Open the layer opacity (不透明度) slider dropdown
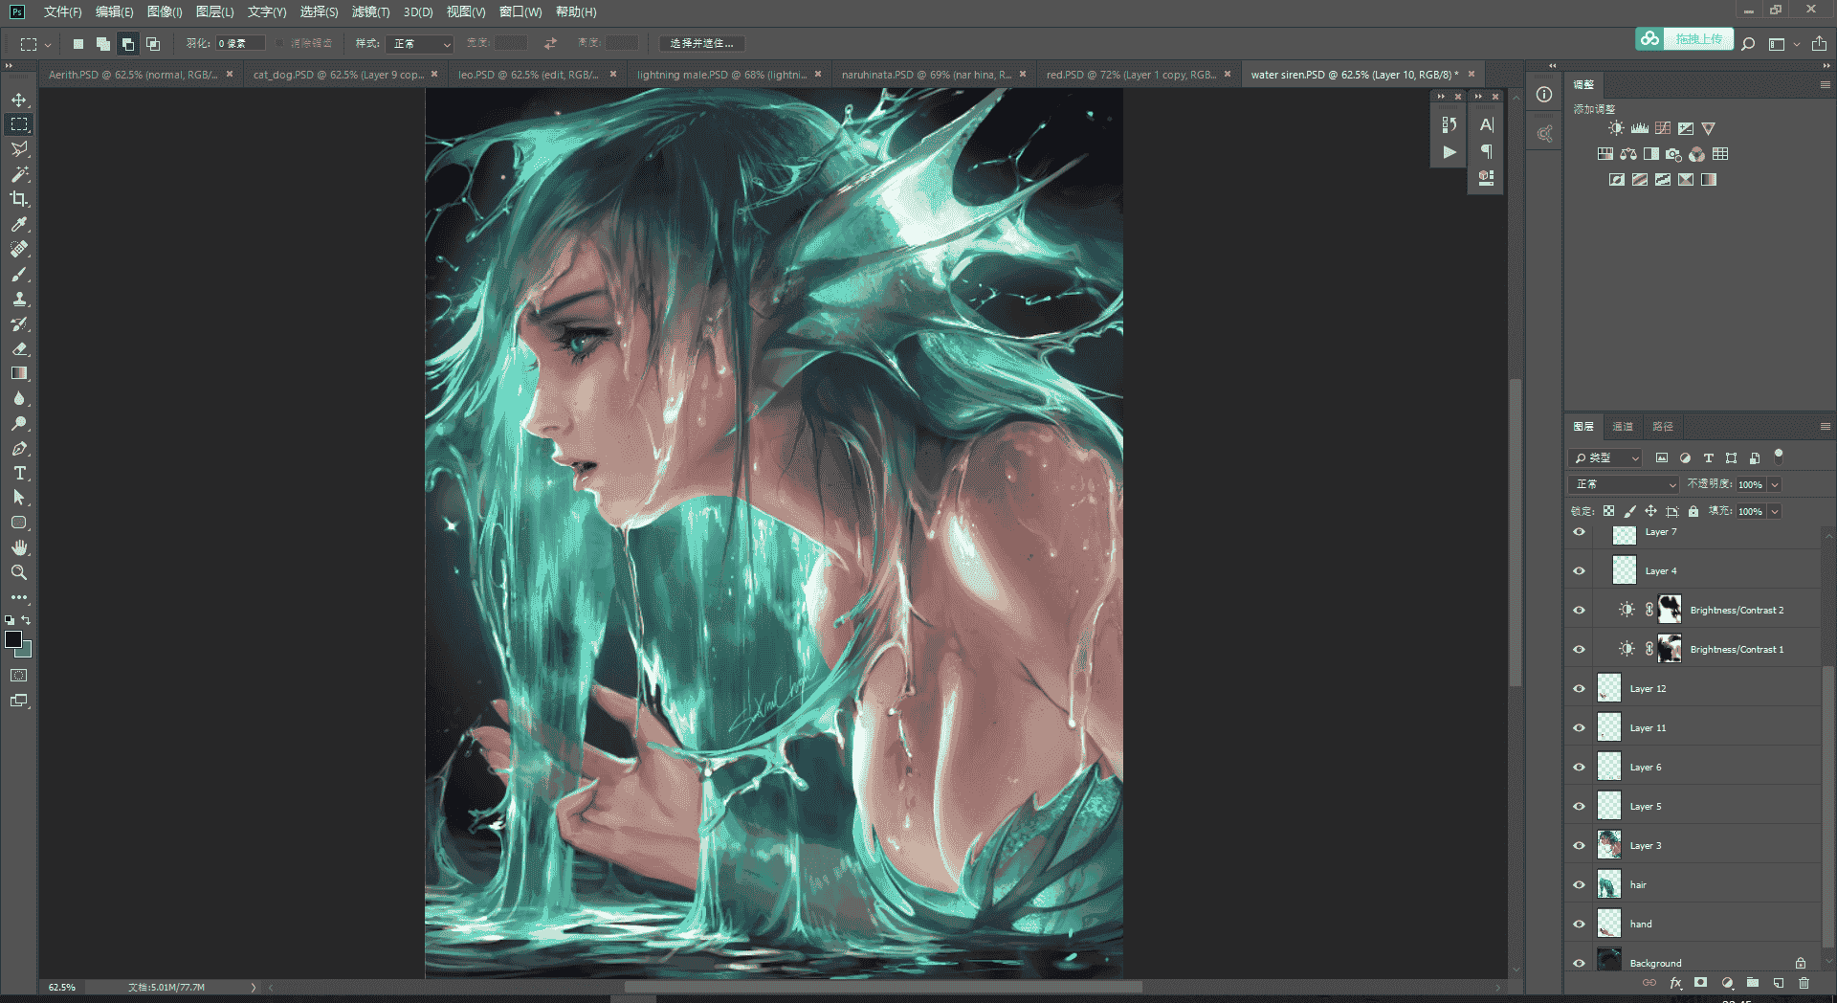This screenshot has width=1837, height=1003. tap(1775, 484)
